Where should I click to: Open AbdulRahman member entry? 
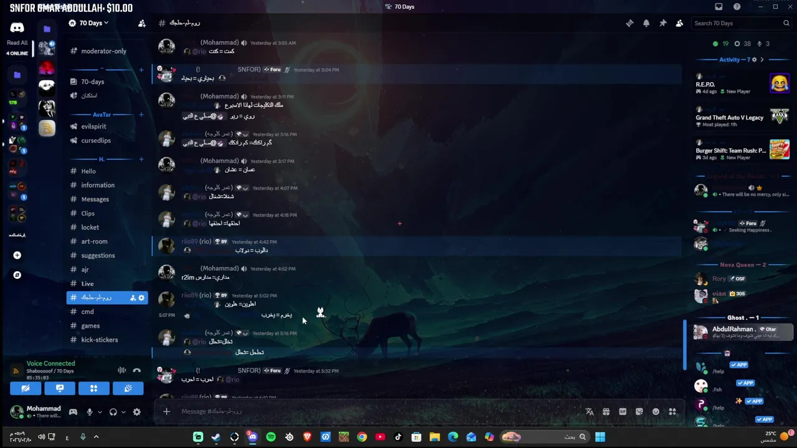pos(742,332)
